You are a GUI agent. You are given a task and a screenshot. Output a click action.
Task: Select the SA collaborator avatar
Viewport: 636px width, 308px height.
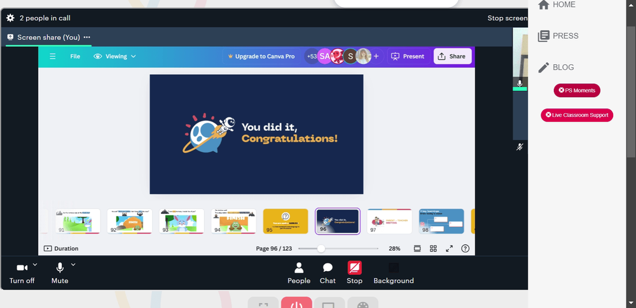point(324,57)
